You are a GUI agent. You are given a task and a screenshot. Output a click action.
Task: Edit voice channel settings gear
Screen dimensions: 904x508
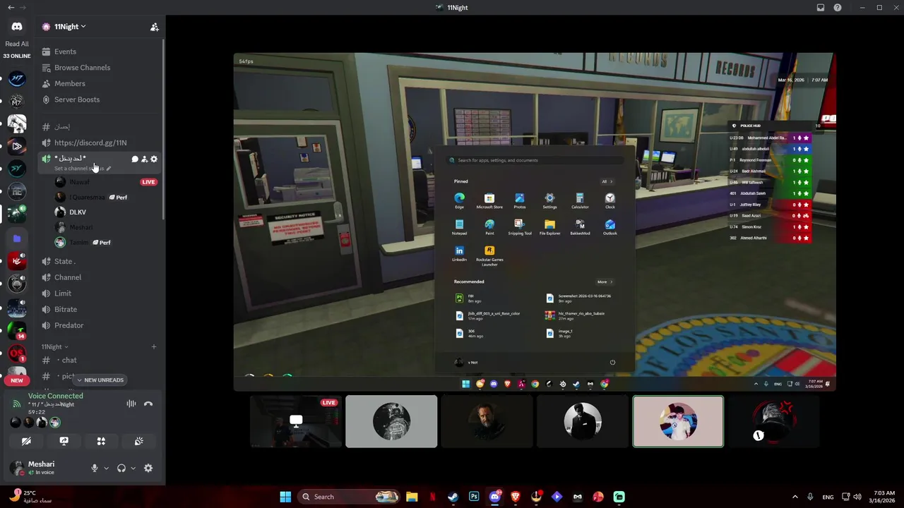(154, 159)
